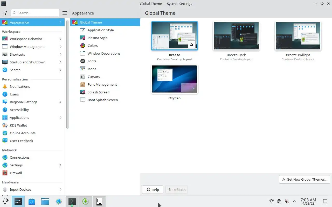332x207 pixels.
Task: Click into the Search settings field
Action: point(35,13)
